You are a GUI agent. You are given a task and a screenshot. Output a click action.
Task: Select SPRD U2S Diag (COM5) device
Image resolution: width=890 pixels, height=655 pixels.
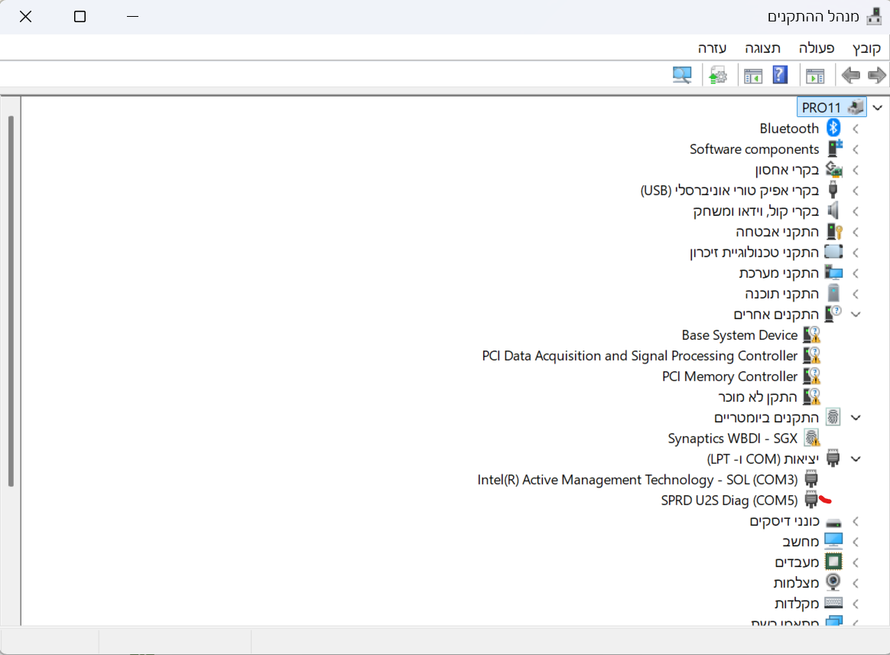click(729, 500)
